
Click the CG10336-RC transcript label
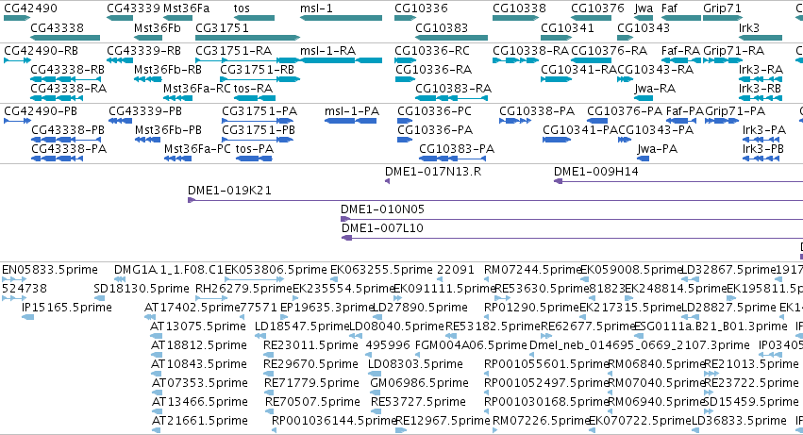pos(432,51)
